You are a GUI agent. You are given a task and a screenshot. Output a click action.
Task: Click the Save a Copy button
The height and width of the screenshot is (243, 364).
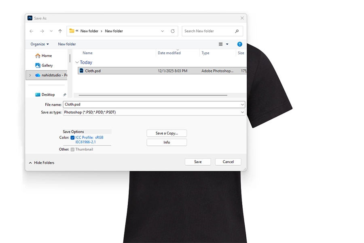[x=167, y=133]
